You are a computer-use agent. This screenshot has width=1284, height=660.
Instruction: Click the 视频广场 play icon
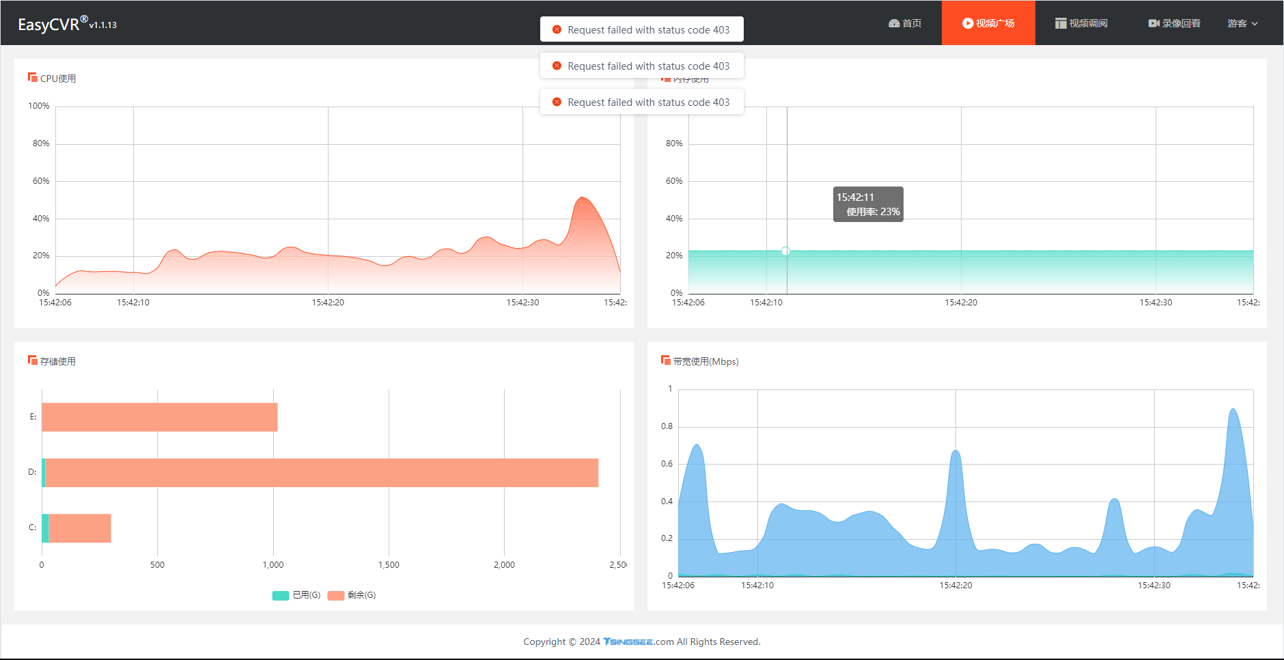968,23
